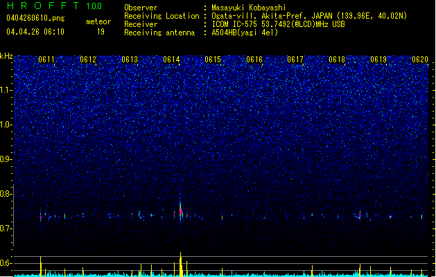Click observer name Masayuki Kobayashi

(x=249, y=8)
